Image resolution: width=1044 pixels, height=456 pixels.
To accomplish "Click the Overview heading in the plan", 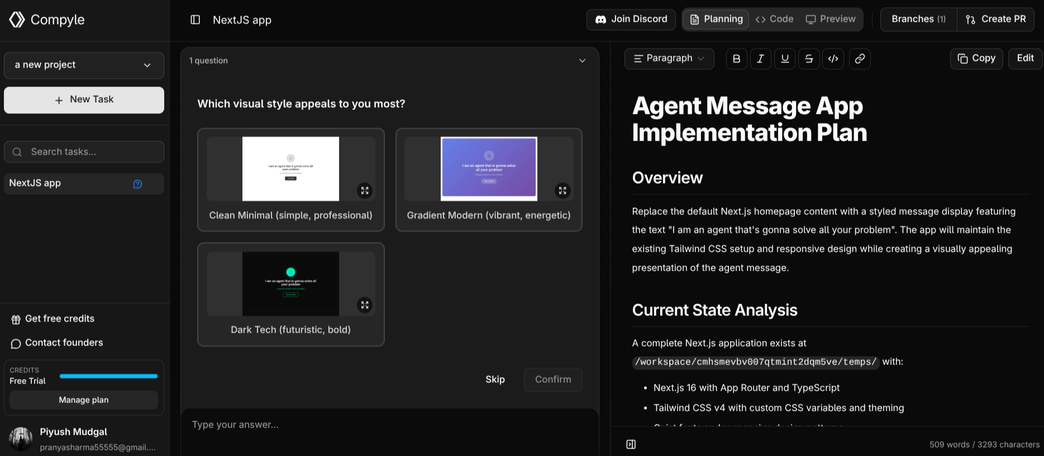I will pos(668,178).
